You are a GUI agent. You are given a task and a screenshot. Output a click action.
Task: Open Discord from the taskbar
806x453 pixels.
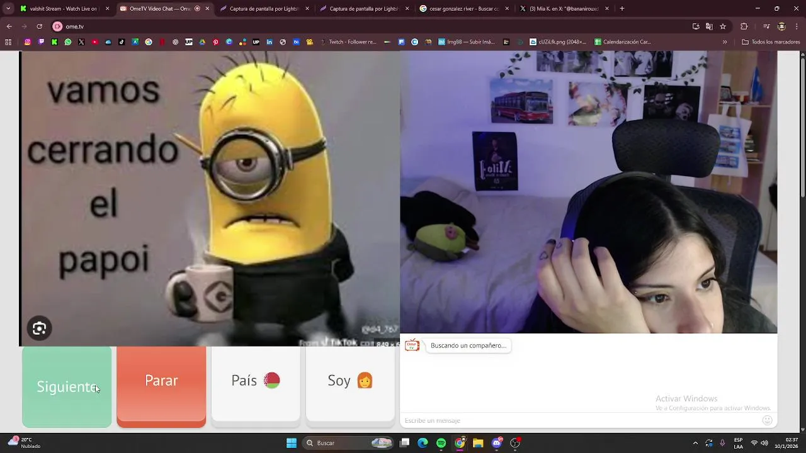coord(497,443)
